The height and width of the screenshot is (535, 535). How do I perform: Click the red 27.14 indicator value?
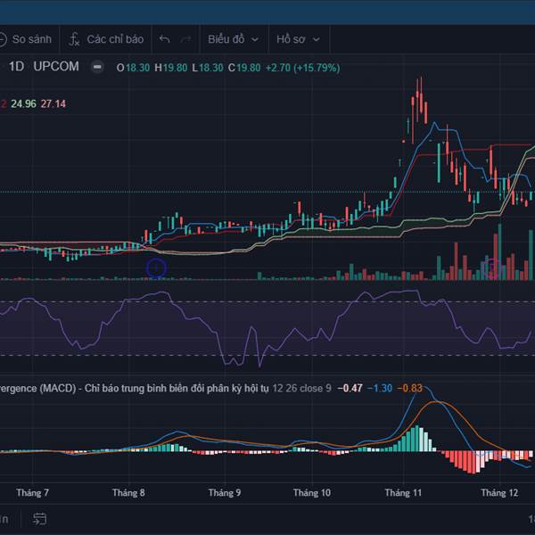(53, 103)
